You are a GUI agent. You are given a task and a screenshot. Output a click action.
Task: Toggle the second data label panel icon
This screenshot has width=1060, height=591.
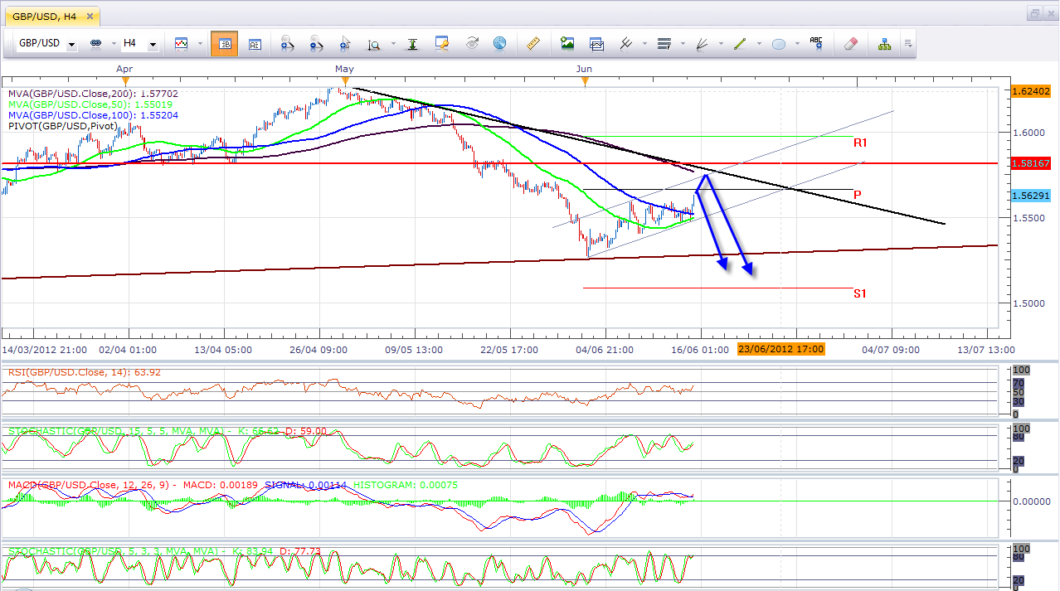(255, 44)
